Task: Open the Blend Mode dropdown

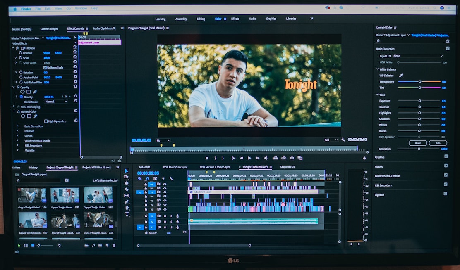Action: coord(56,102)
